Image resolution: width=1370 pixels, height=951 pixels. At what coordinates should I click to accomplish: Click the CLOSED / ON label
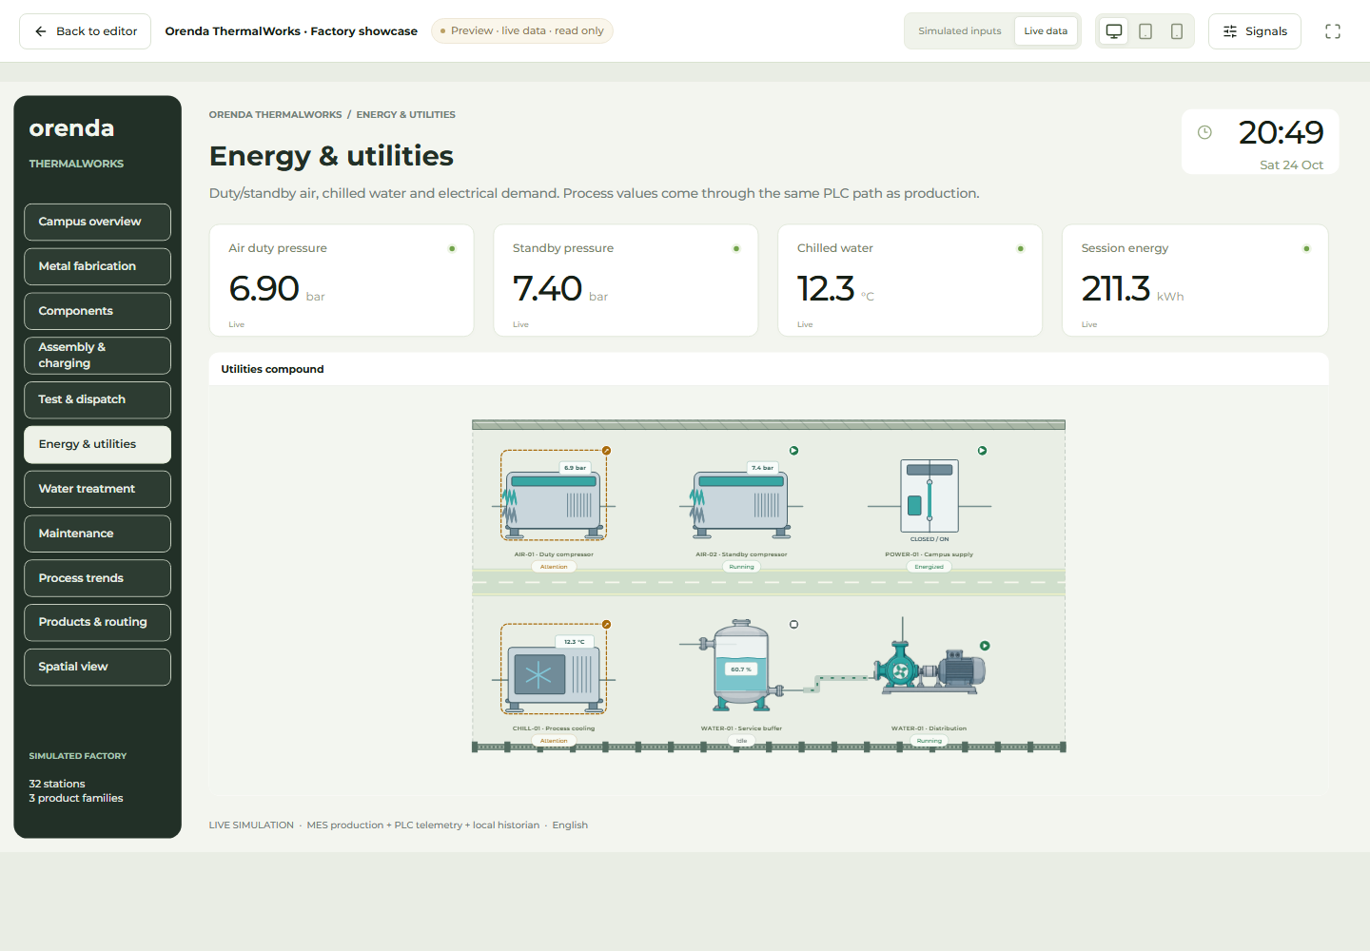click(x=930, y=539)
